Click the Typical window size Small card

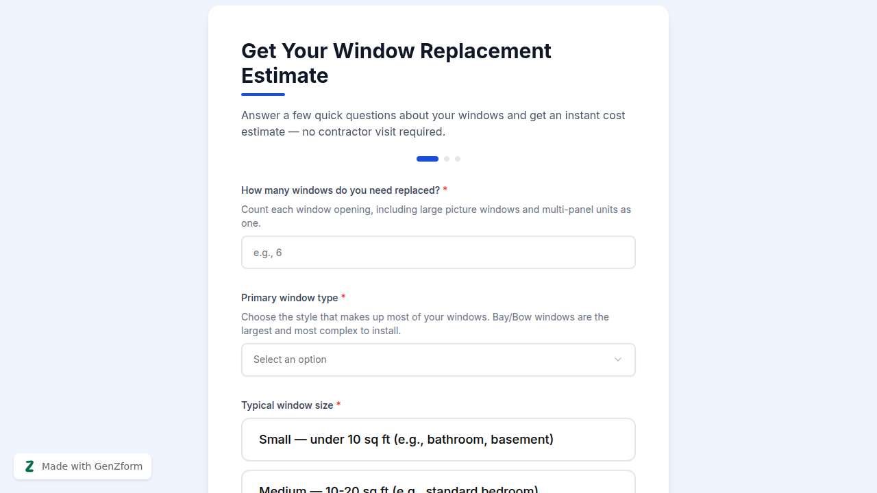[x=438, y=439]
